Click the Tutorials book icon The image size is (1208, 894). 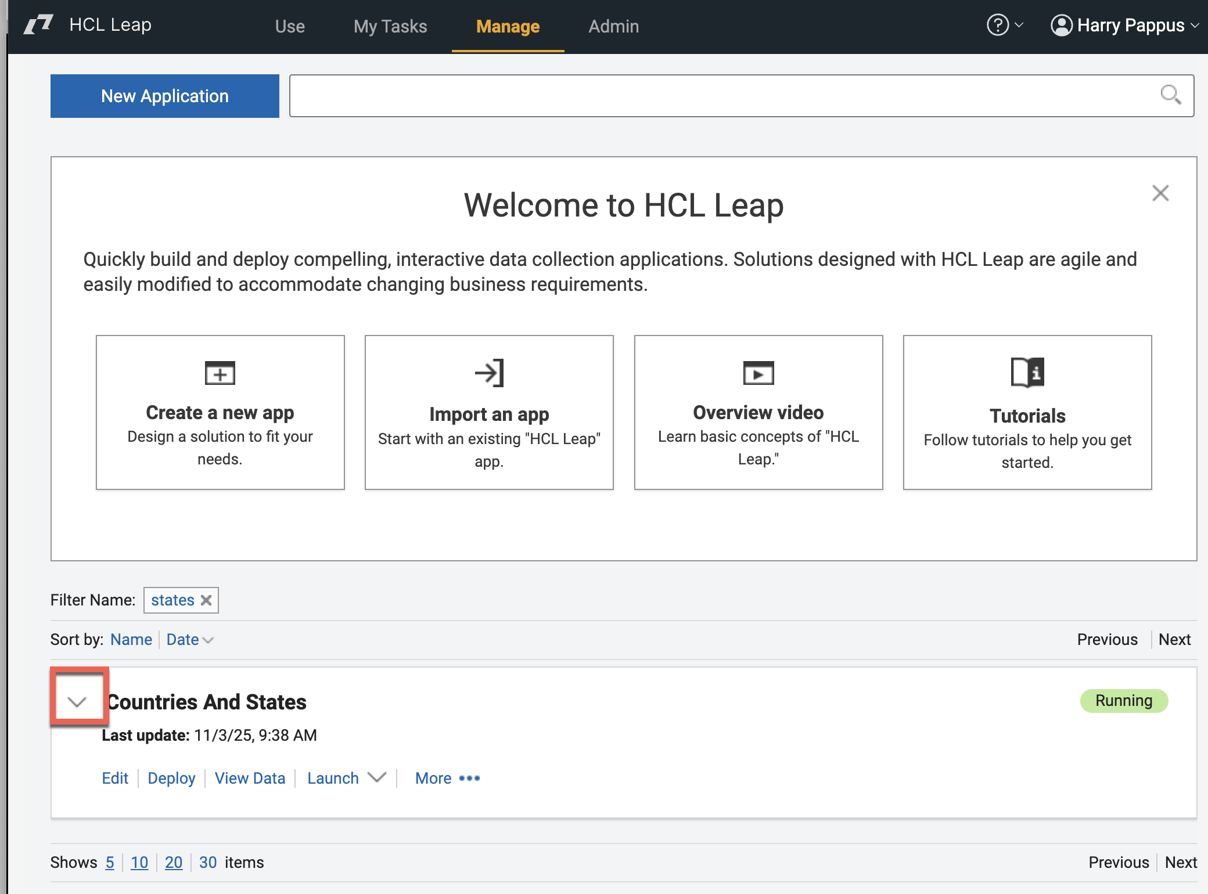(1027, 372)
